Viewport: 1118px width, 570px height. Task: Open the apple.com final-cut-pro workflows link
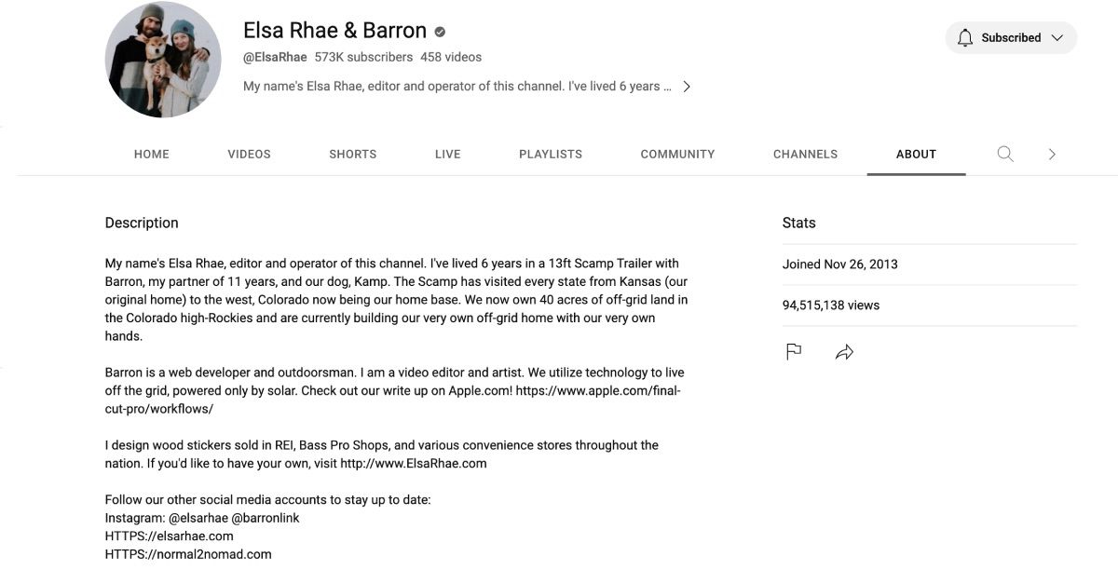[393, 400]
